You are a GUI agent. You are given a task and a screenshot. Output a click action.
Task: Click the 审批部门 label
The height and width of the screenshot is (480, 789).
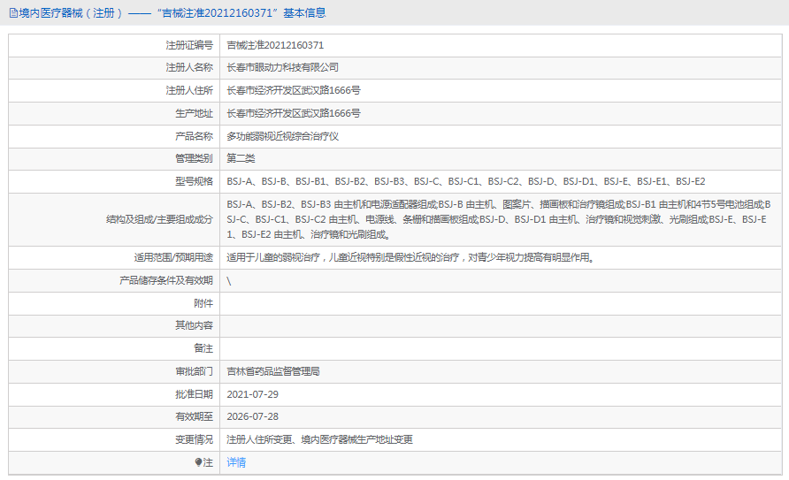195,371
